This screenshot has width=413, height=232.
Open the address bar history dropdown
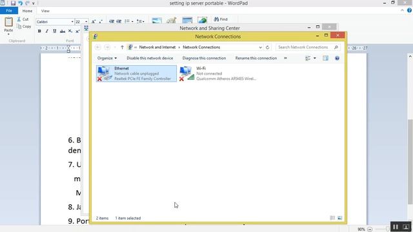260,47
